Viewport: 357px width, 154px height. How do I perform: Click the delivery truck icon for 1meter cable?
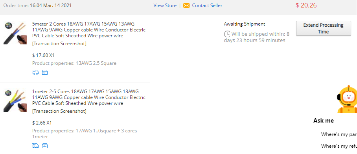click(35, 146)
